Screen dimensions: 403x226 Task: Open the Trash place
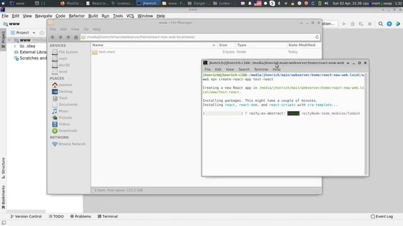(x=60, y=98)
